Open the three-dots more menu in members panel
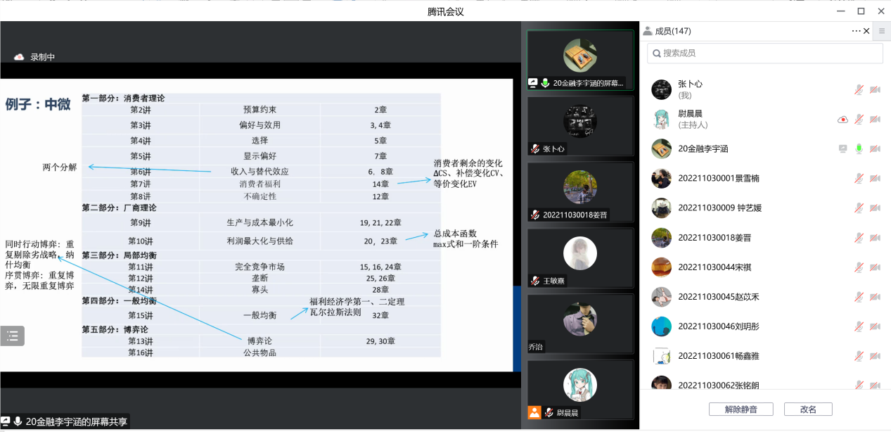Image resolution: width=891 pixels, height=432 pixels. click(x=856, y=31)
